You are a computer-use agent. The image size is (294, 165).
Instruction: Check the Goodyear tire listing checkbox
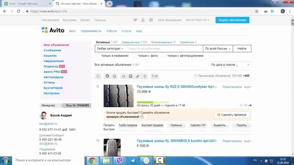coord(98,86)
